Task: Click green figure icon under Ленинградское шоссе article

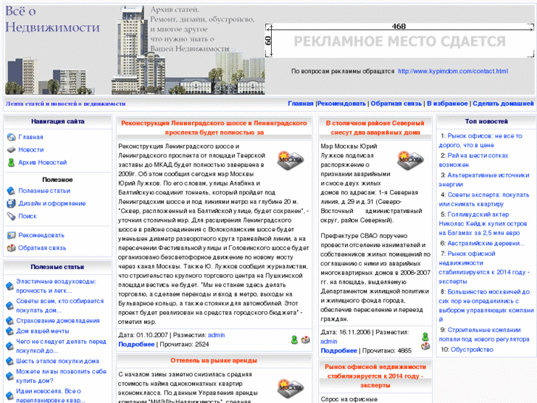Action: click(294, 340)
